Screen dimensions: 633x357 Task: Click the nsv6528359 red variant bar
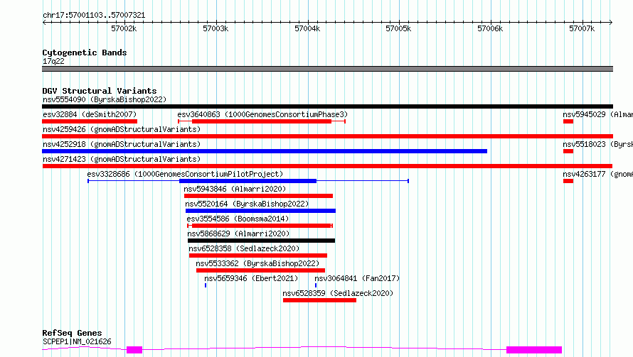pyautogui.click(x=320, y=300)
